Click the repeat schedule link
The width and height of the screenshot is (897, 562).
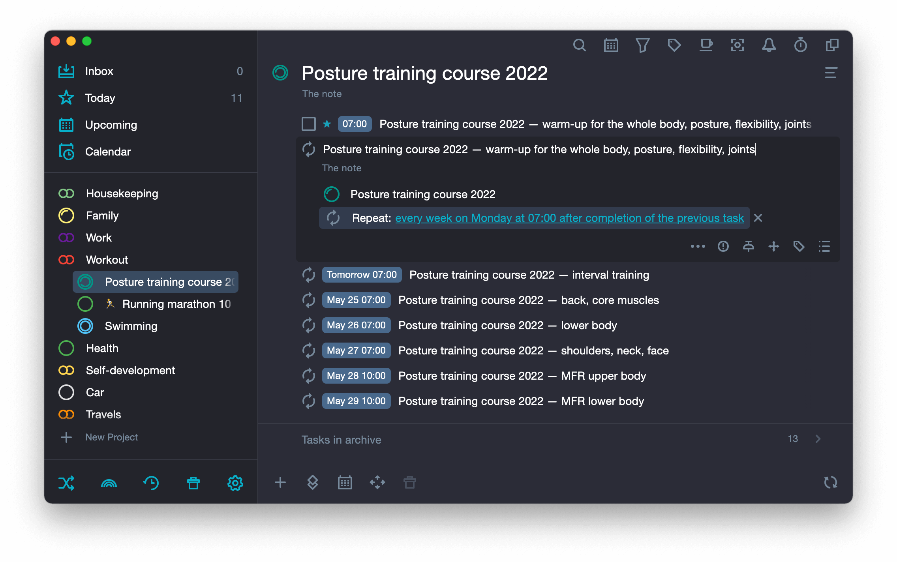[569, 218]
